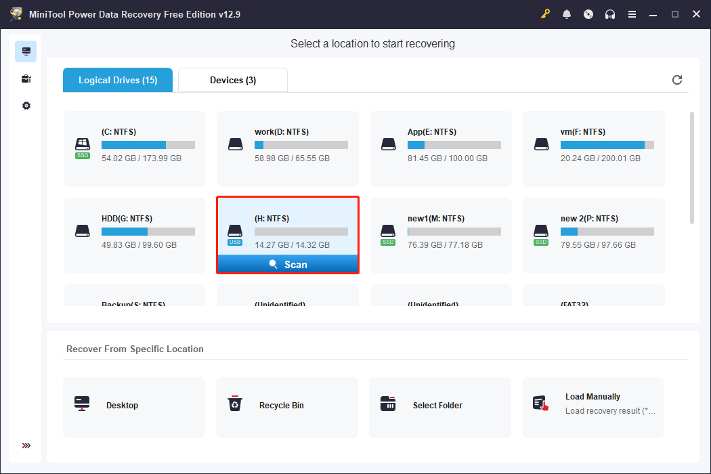Refresh the drive list
Screen dimensions: 711x474
point(677,80)
